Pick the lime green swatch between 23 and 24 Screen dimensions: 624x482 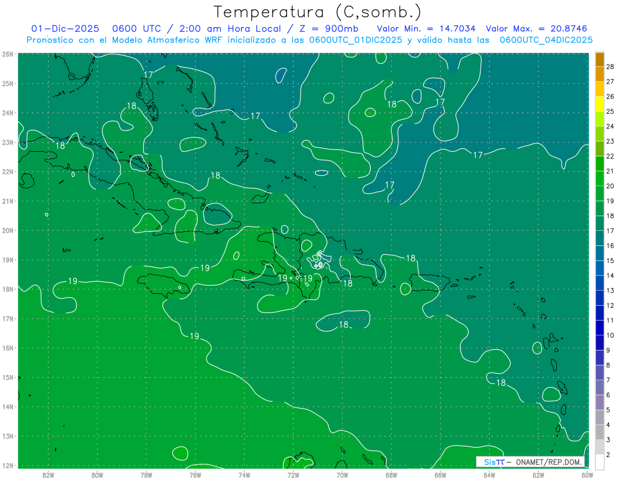(600, 134)
